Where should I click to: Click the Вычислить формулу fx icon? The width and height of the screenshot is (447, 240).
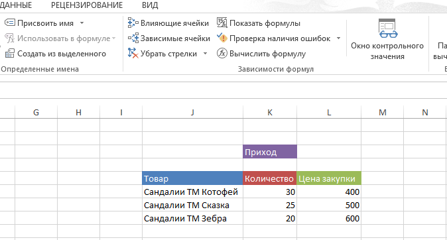(222, 53)
